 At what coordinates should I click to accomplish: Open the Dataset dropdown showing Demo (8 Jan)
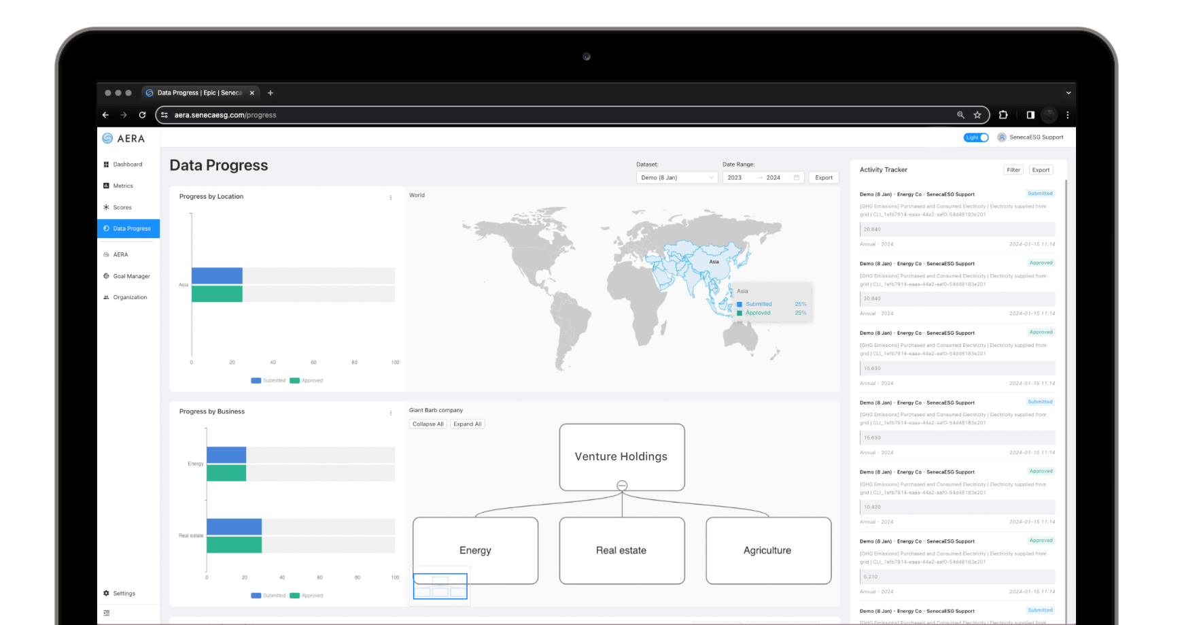coord(676,177)
